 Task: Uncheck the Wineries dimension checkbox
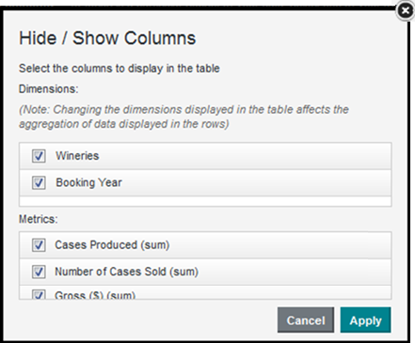[x=39, y=156]
